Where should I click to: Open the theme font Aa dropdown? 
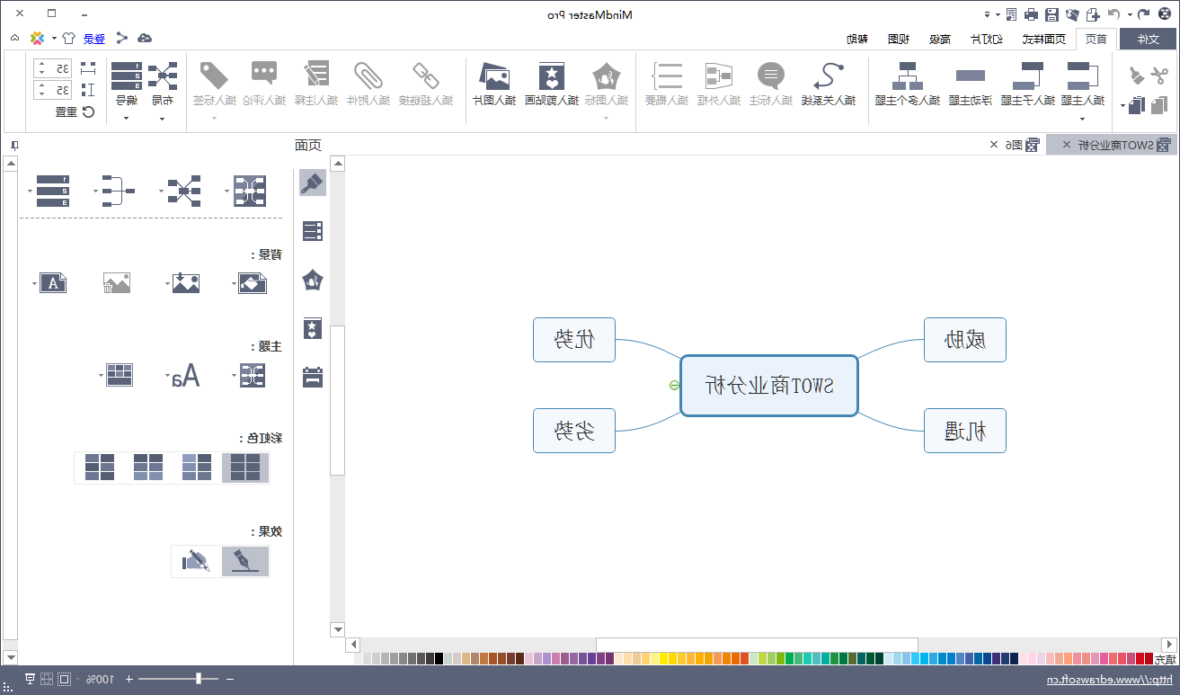point(167,375)
